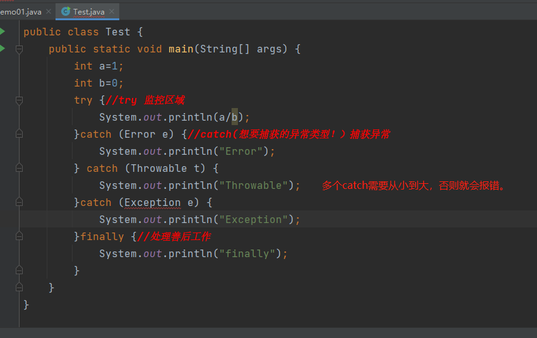Collapse the main method fold marker
This screenshot has height=338, width=537.
pyautogui.click(x=19, y=49)
